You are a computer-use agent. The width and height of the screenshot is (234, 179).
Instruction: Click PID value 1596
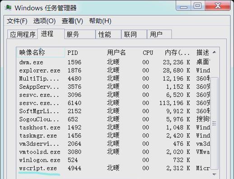[75, 62]
